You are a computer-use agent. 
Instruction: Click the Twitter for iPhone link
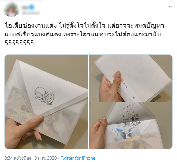click(x=78, y=158)
